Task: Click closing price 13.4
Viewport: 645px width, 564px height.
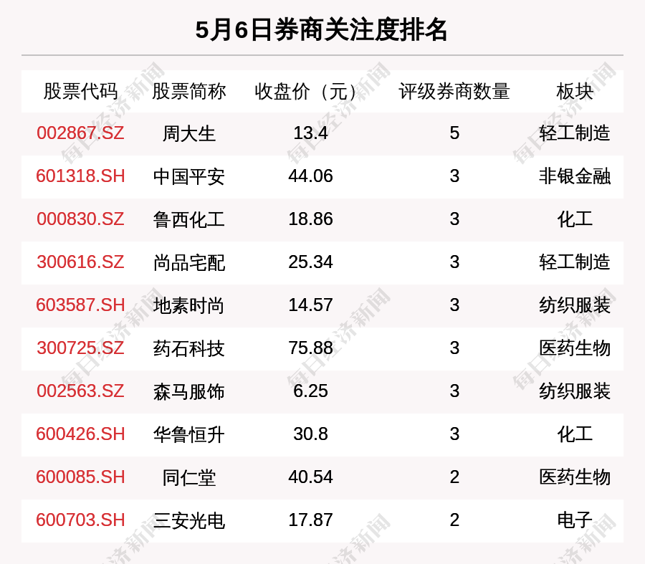Action: pyautogui.click(x=310, y=133)
